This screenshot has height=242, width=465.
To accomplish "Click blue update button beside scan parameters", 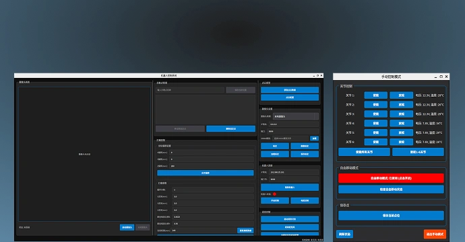I will [245, 231].
